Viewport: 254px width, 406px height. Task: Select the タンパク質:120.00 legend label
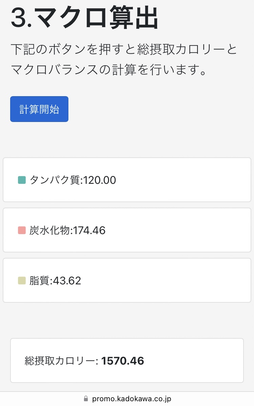tap(73, 180)
